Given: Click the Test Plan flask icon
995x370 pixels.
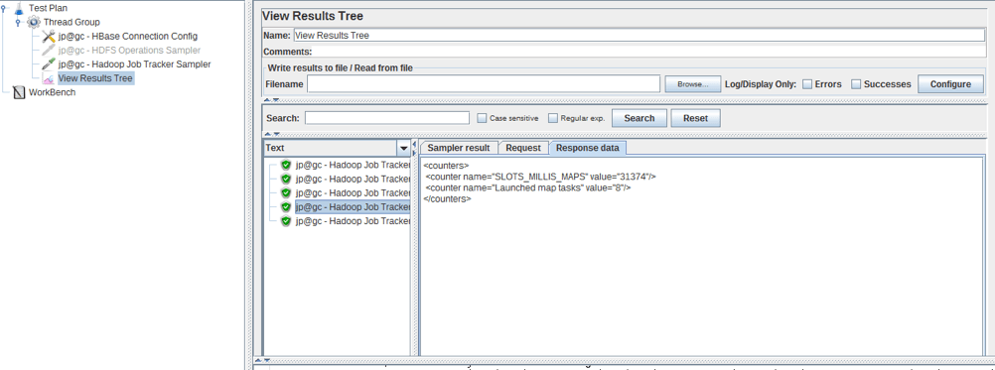Looking at the screenshot, I should click(x=19, y=8).
